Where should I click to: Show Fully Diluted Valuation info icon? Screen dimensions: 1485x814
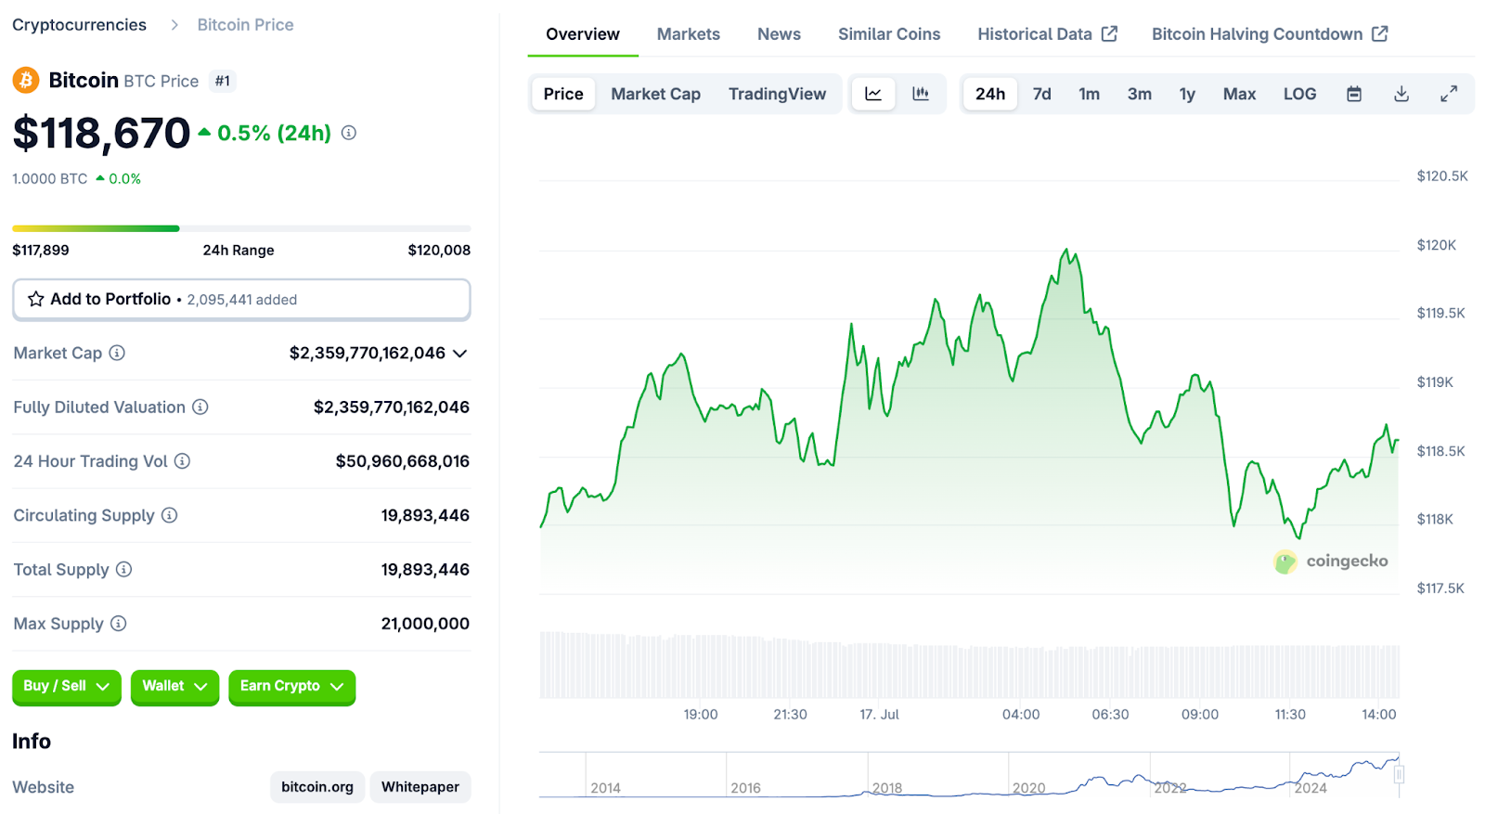[x=200, y=407]
